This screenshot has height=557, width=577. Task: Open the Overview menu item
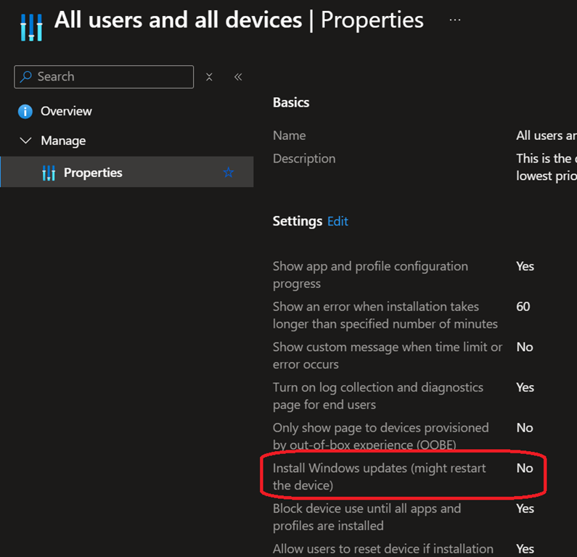coord(66,111)
